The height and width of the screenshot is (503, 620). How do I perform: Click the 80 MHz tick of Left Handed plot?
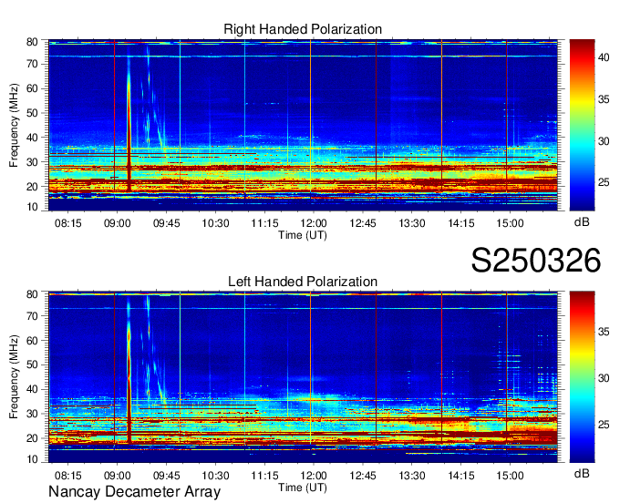tap(32, 294)
